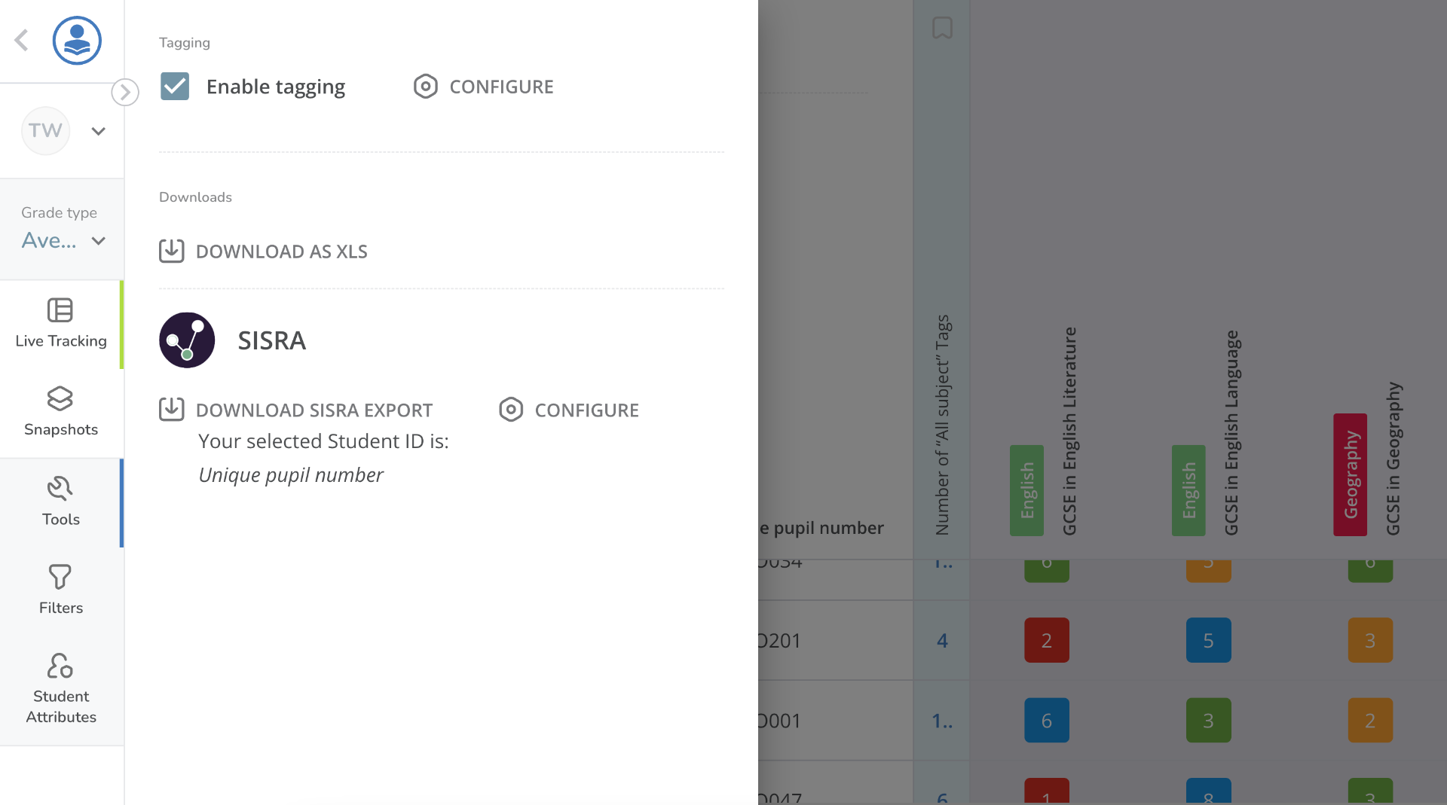The height and width of the screenshot is (805, 1447).
Task: Click Configure next to Enable tagging
Action: coord(484,87)
